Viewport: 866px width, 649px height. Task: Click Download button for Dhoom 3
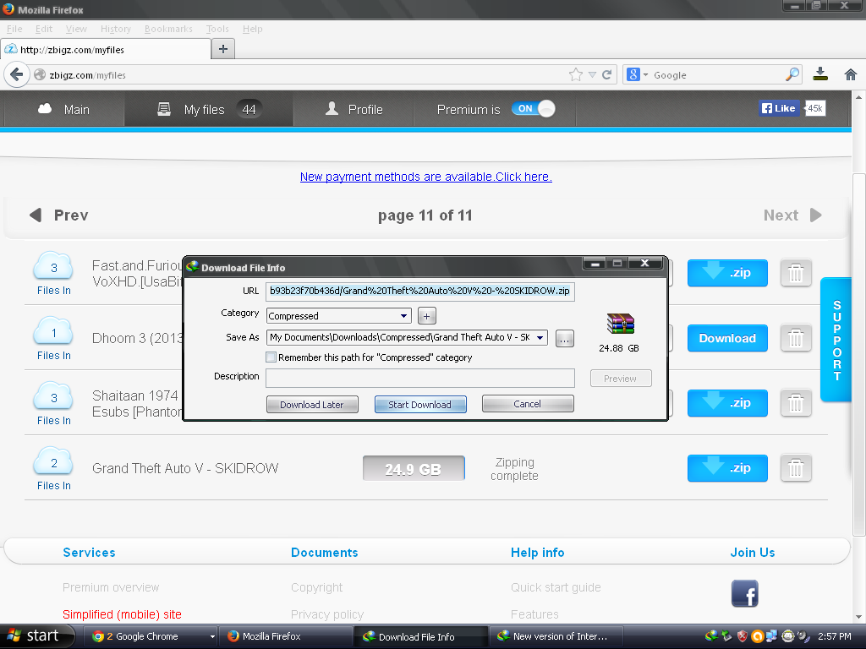coord(727,338)
